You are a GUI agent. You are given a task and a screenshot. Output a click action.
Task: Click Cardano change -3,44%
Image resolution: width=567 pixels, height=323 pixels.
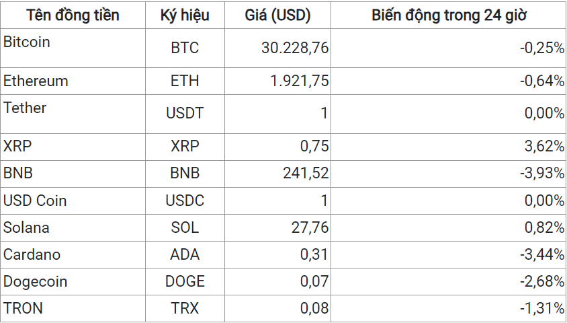point(542,254)
